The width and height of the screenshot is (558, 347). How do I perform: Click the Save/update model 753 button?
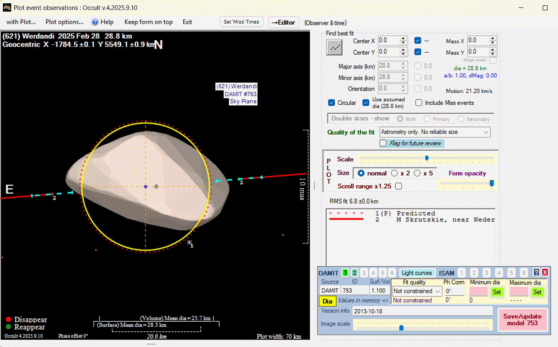point(523,320)
